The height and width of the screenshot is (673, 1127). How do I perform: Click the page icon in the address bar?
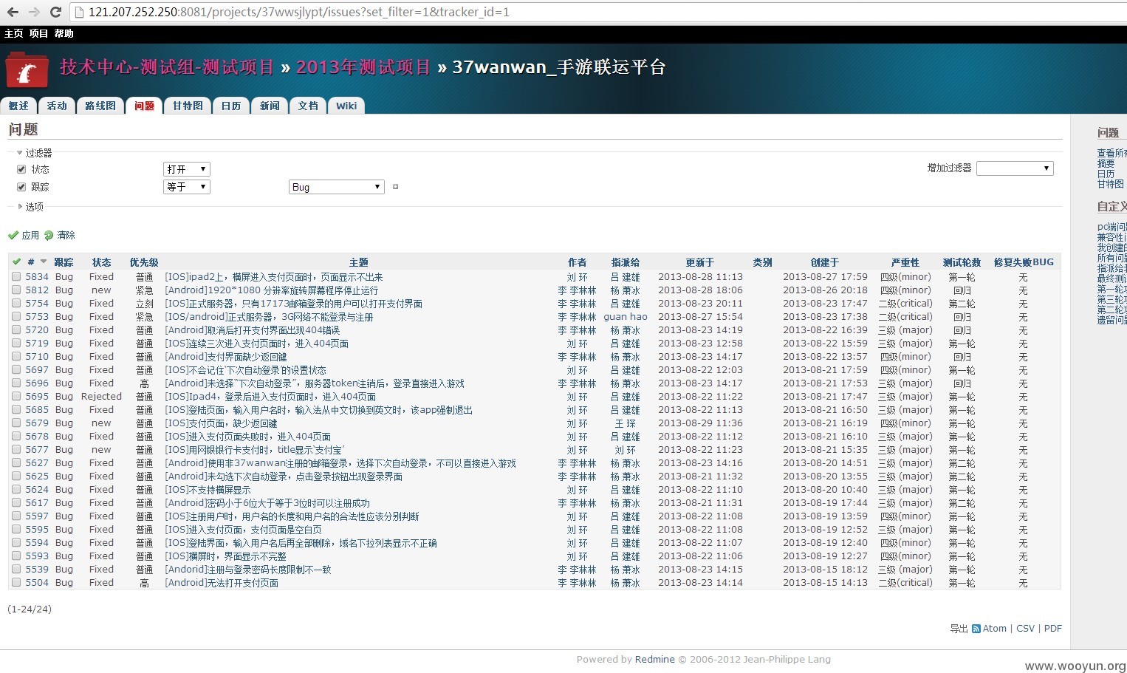click(x=80, y=12)
